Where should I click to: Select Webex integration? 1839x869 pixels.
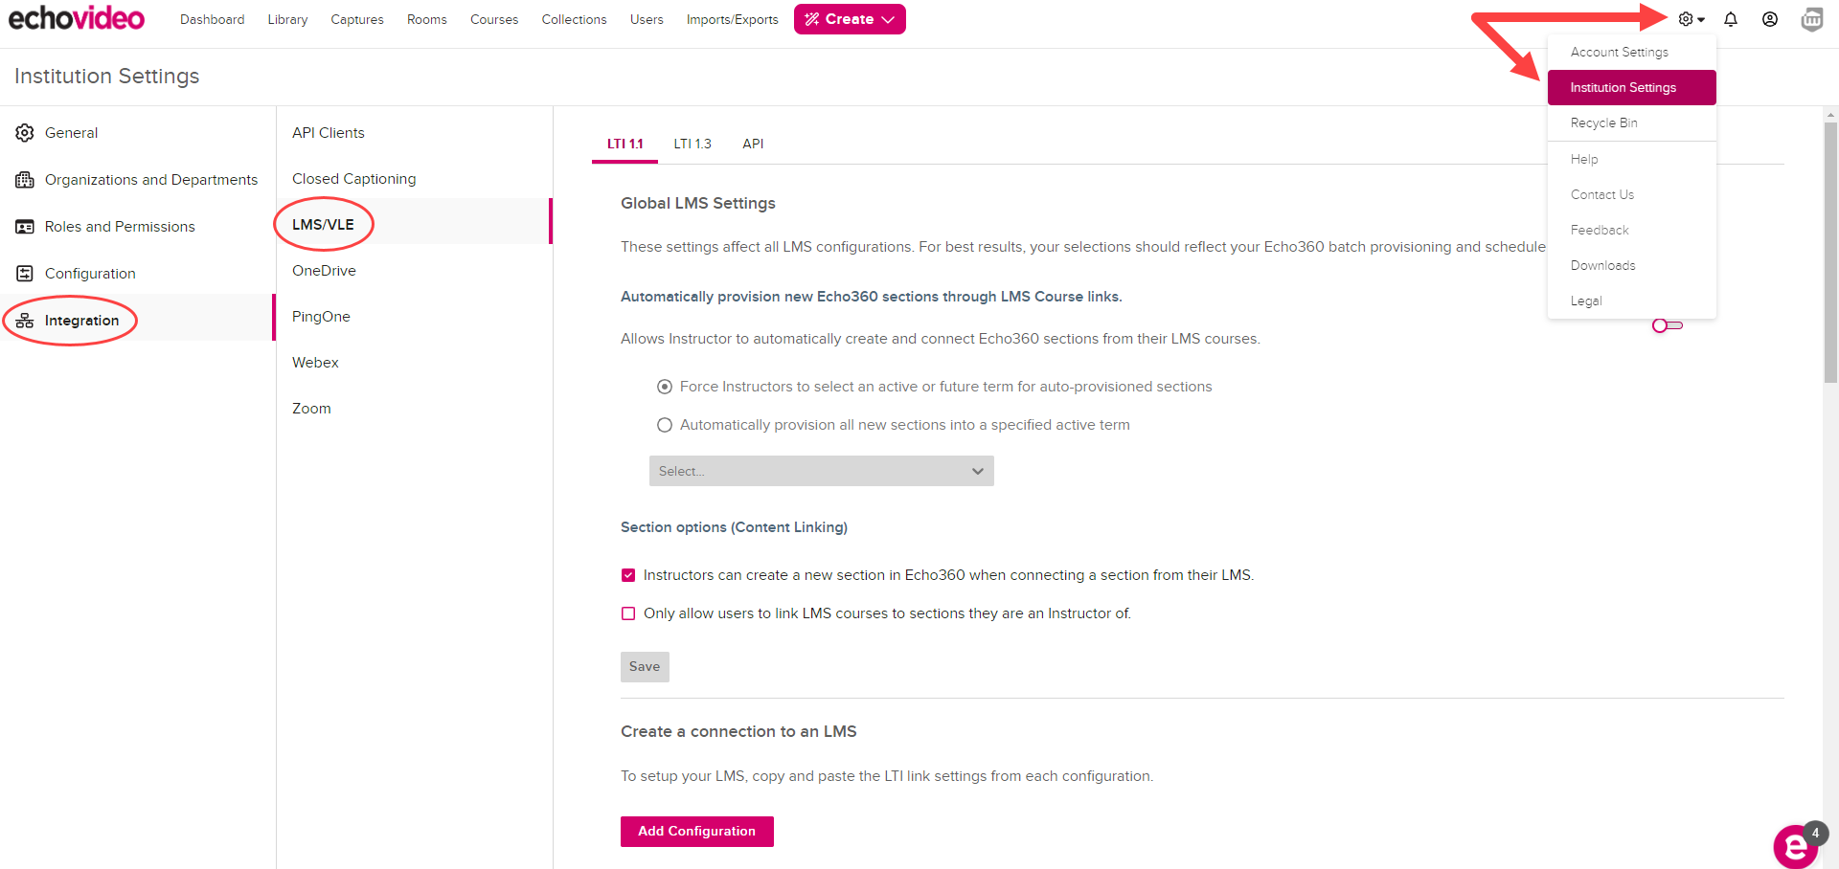[x=415, y=363]
